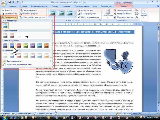Open Положение (Position) gallery
The height and width of the screenshot is (120, 160).
pos(108,14)
